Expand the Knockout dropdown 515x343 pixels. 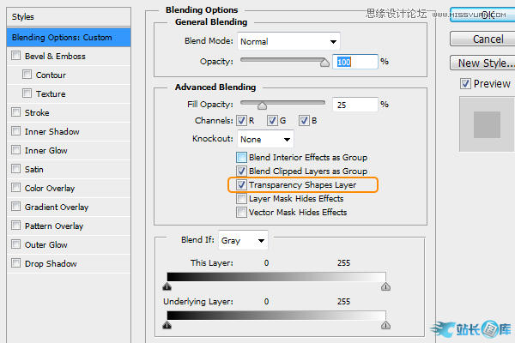(265, 139)
